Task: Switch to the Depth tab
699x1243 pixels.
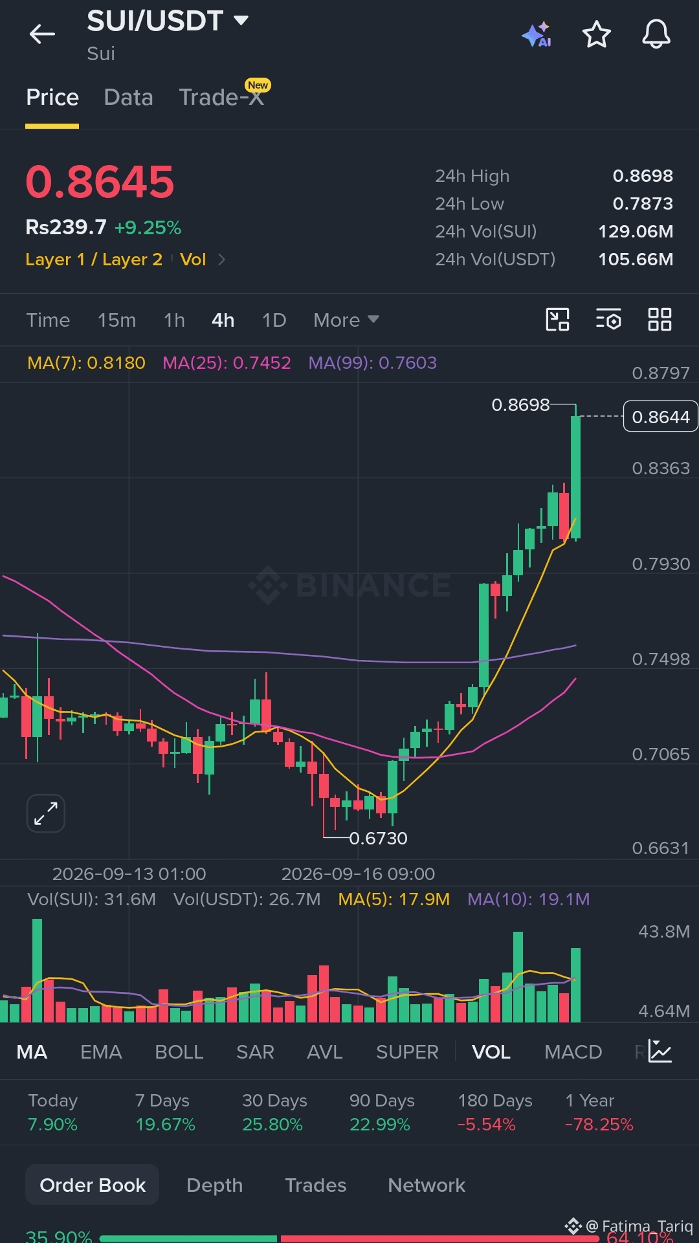Action: (214, 1185)
